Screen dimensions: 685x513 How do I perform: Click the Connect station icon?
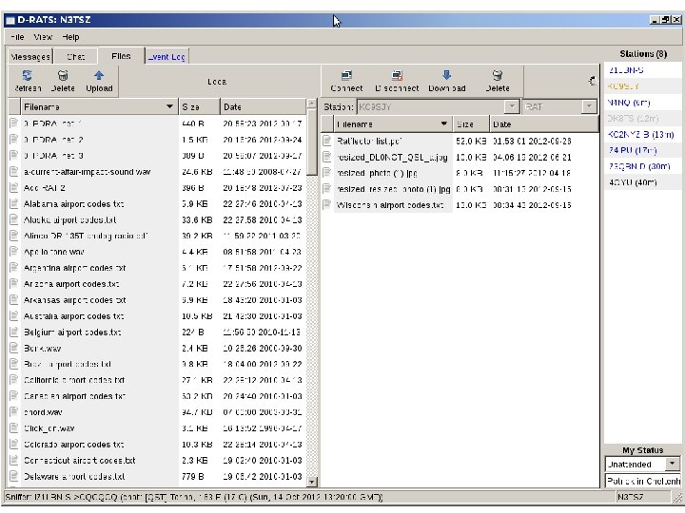346,76
